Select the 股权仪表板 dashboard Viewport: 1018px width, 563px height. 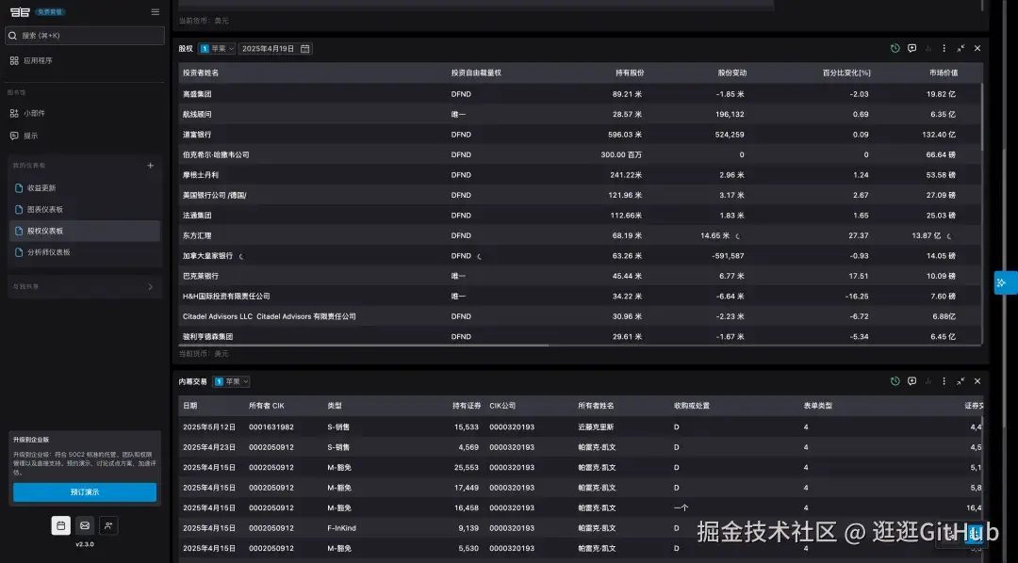point(85,231)
